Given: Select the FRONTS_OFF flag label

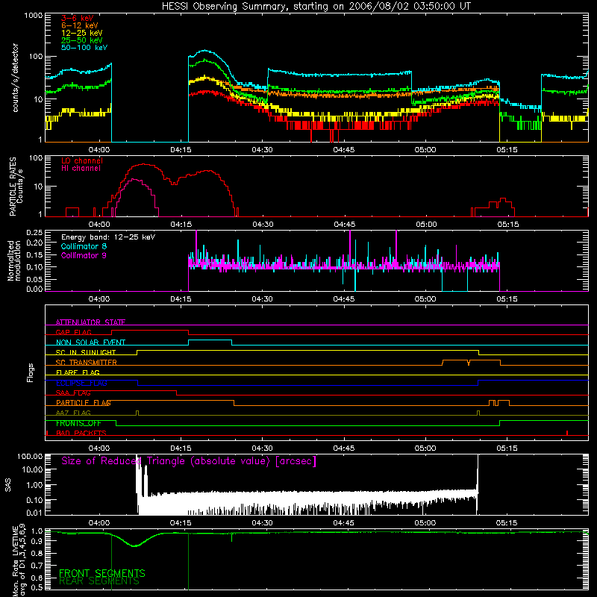Looking at the screenshot, I should click(x=78, y=423).
